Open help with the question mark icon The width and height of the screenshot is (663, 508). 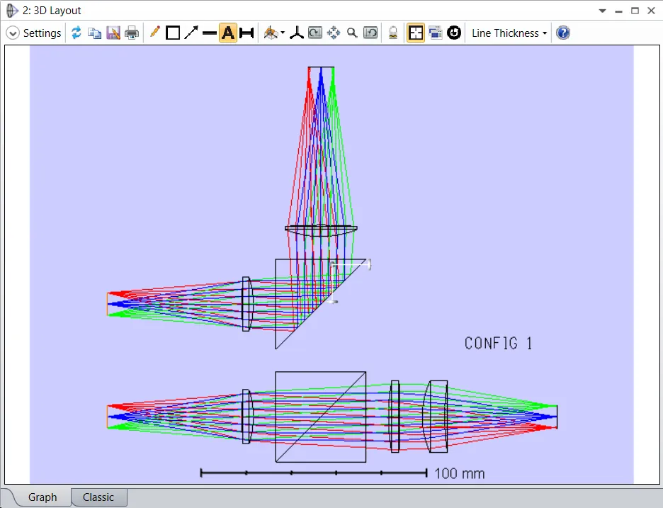(x=563, y=33)
